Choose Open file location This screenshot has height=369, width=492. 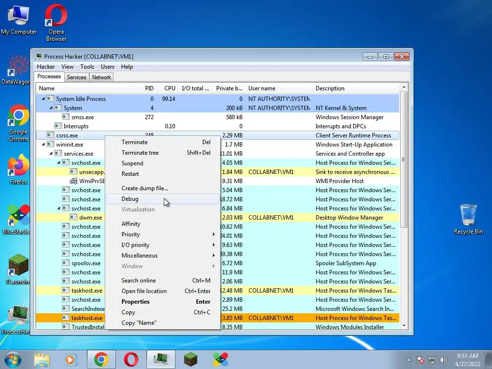click(x=162, y=291)
